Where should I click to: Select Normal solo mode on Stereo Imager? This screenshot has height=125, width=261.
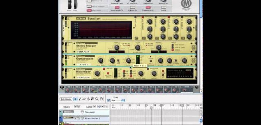pyautogui.click(x=173, y=50)
